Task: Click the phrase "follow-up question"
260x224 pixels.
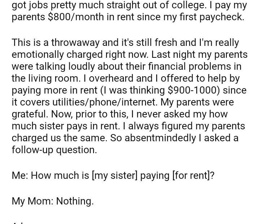Action: click(54, 150)
